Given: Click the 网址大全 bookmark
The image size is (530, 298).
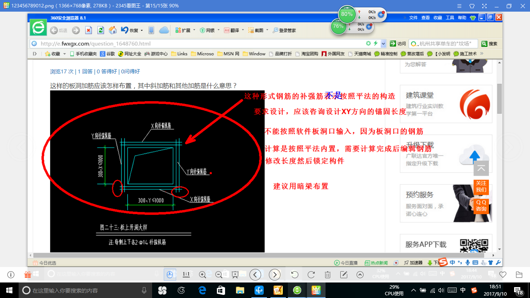Looking at the screenshot, I should tap(130, 54).
